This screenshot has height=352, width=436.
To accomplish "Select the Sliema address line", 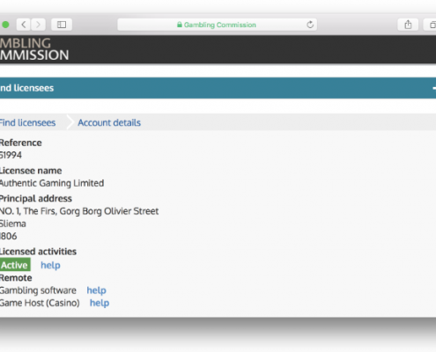I will (13, 224).
